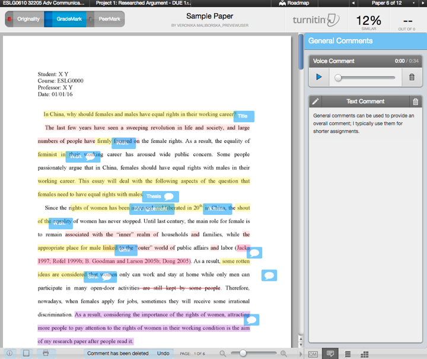Zoom in with magnifier plus icon

(283, 354)
